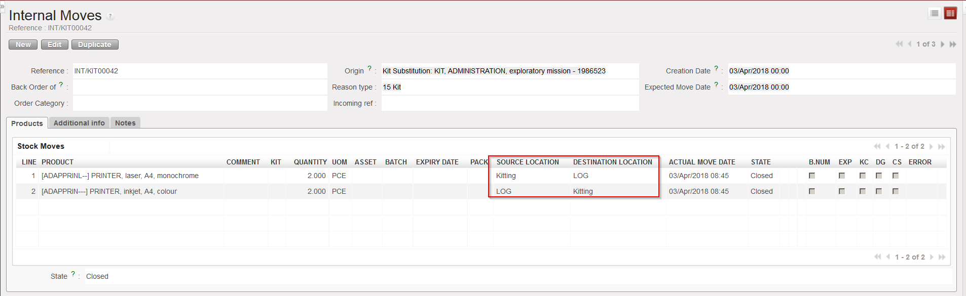
Task: Click Closed state of line 1
Action: (x=762, y=176)
